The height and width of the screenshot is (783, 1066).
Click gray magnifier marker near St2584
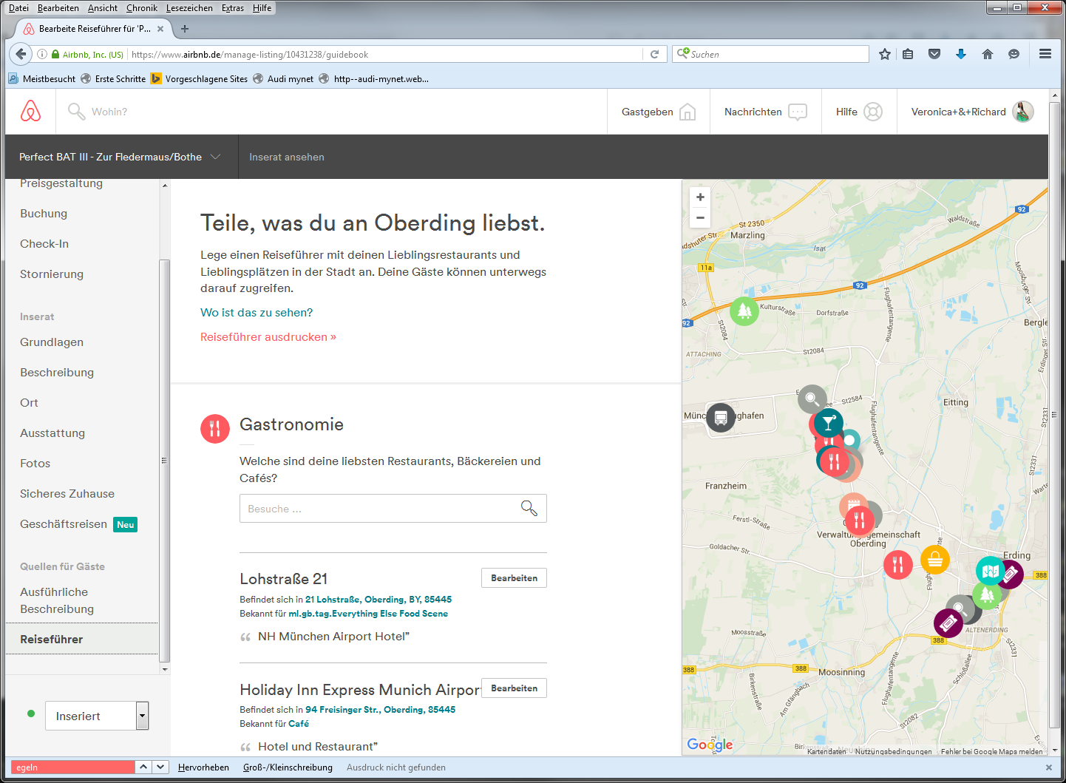pyautogui.click(x=812, y=399)
